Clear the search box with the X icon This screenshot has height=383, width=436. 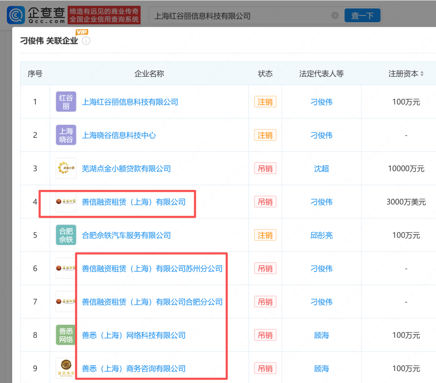pyautogui.click(x=335, y=16)
